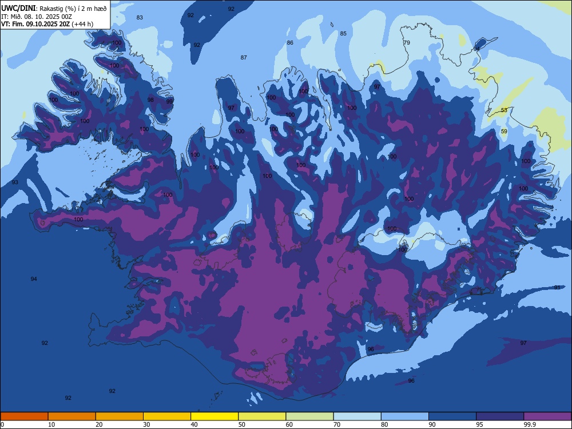Click the title 'UWC/DINI: Rakastig (%) í 2 m hæð'
This screenshot has width=572, height=429.
(54, 9)
